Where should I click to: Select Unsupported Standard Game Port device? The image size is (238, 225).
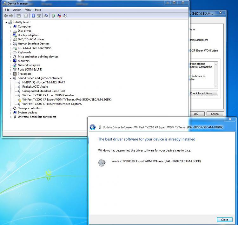(43, 91)
